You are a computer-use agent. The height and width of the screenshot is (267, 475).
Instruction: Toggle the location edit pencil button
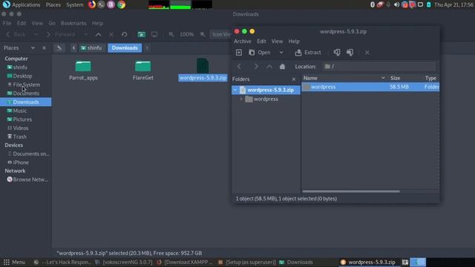pyautogui.click(x=59, y=47)
